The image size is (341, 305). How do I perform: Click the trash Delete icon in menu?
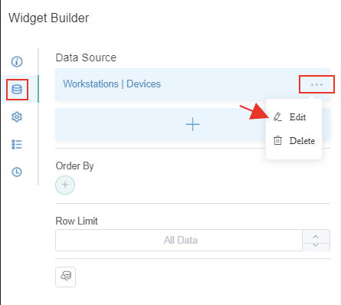pos(278,140)
